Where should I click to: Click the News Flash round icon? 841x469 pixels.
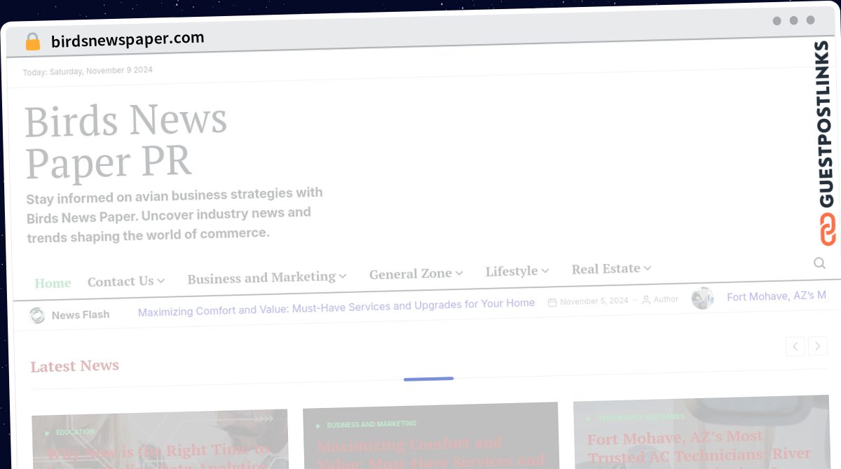click(37, 315)
